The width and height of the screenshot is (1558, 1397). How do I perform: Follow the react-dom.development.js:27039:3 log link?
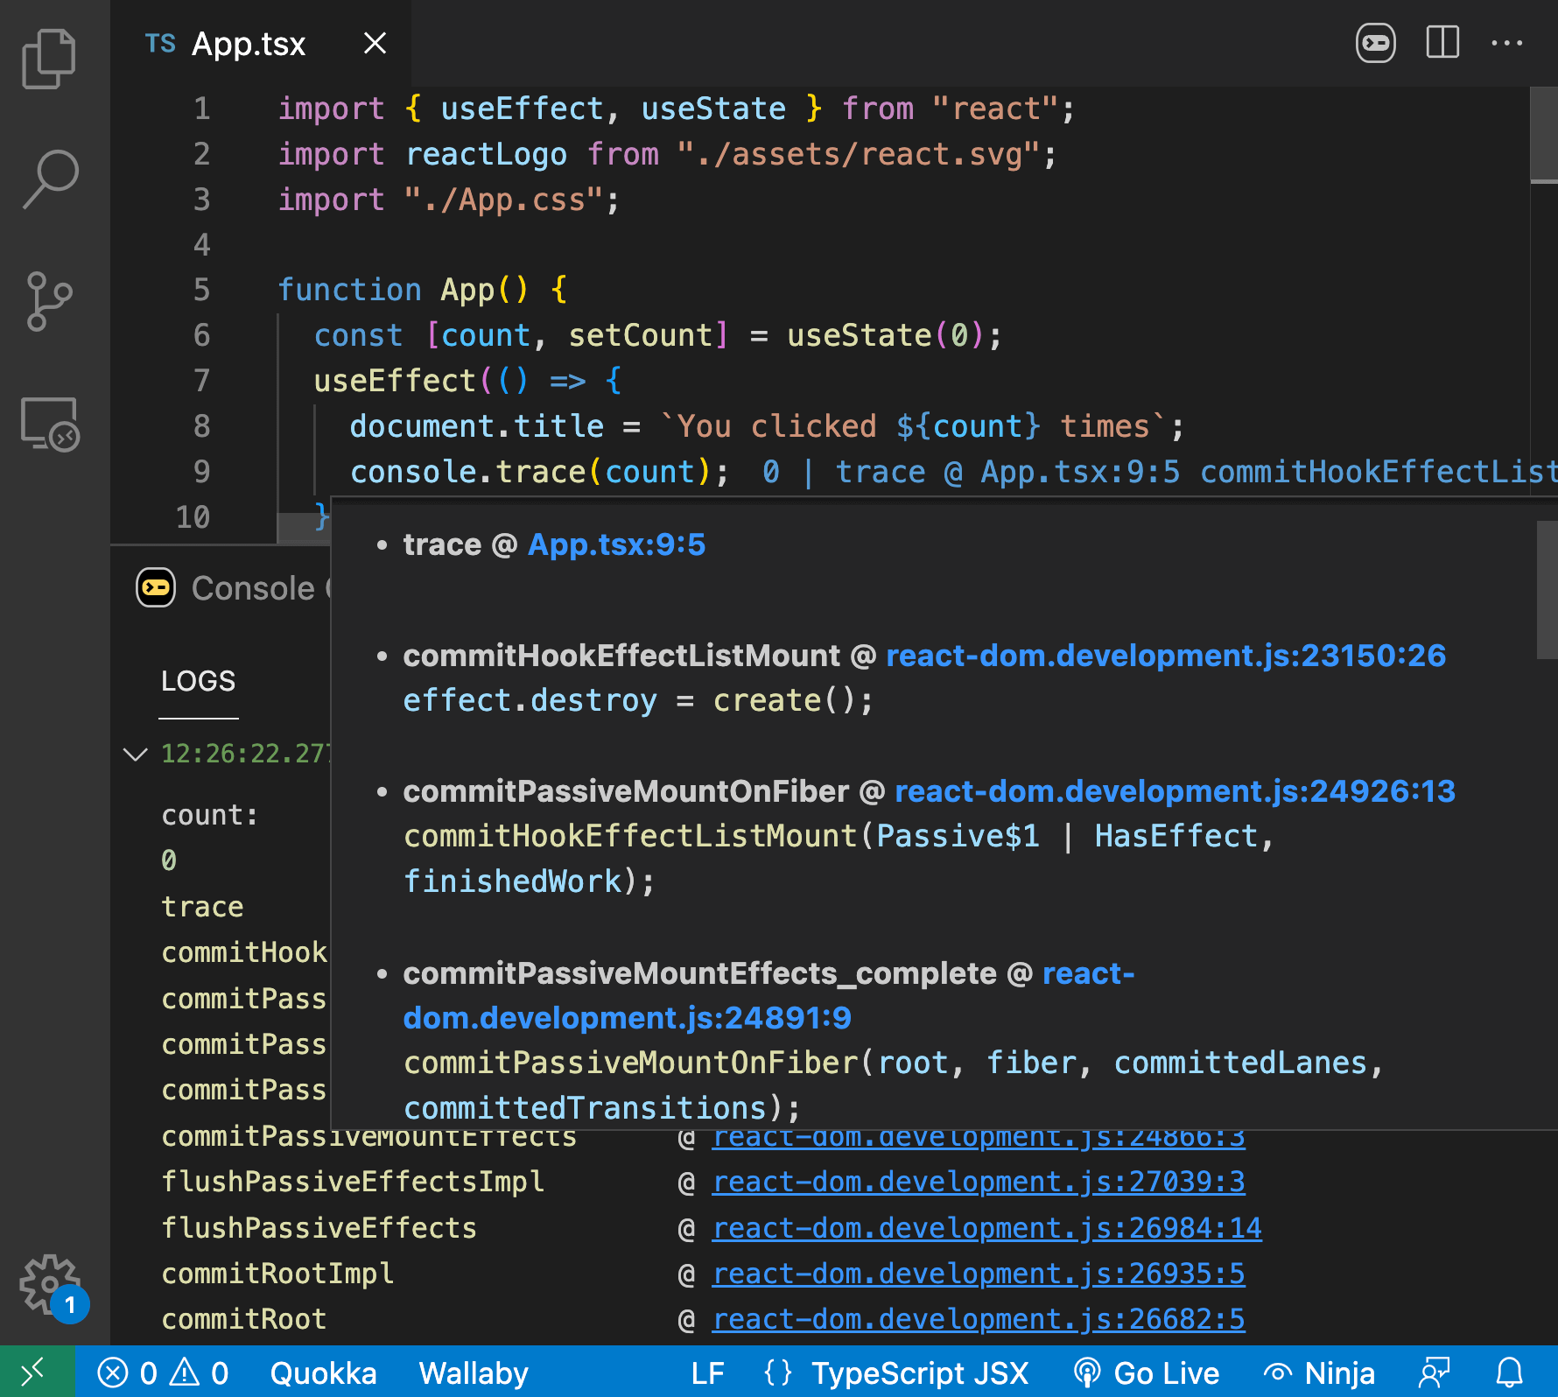point(979,1182)
